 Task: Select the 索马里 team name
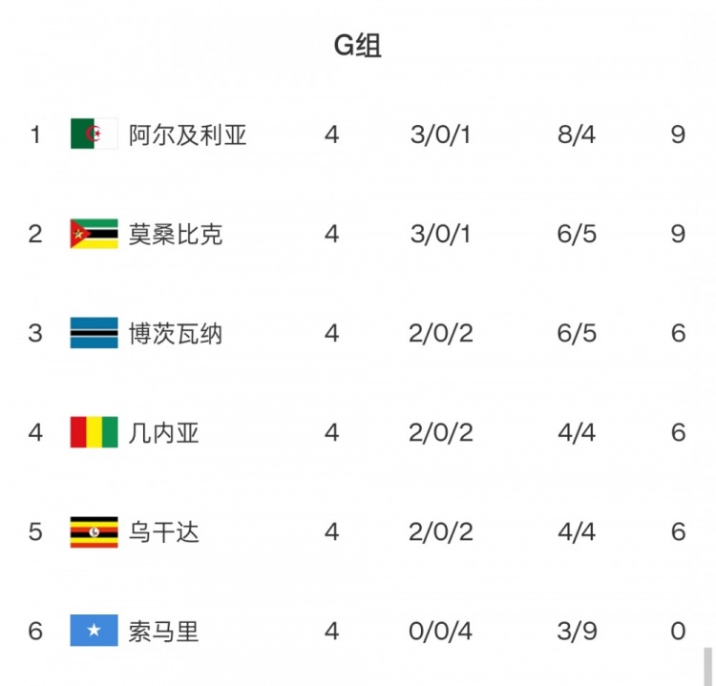point(164,631)
